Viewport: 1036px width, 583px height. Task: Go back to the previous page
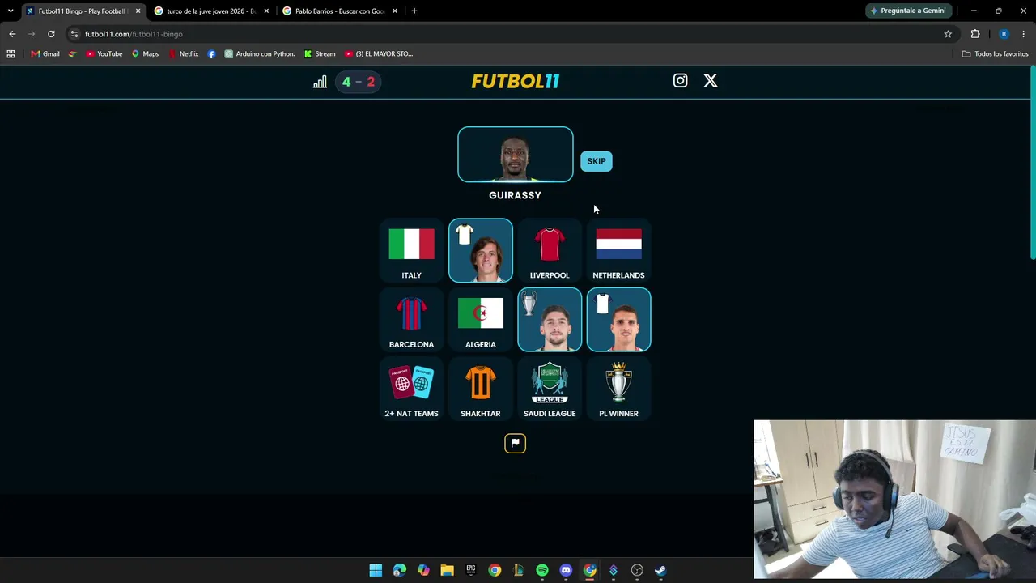click(x=12, y=34)
